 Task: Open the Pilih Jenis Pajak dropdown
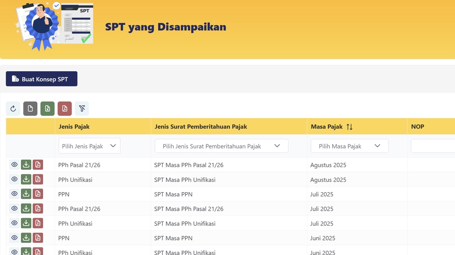90,146
